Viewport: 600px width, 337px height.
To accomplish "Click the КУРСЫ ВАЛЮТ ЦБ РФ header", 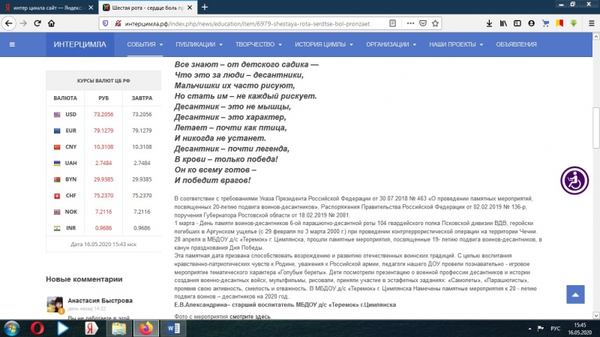I will [x=103, y=81].
